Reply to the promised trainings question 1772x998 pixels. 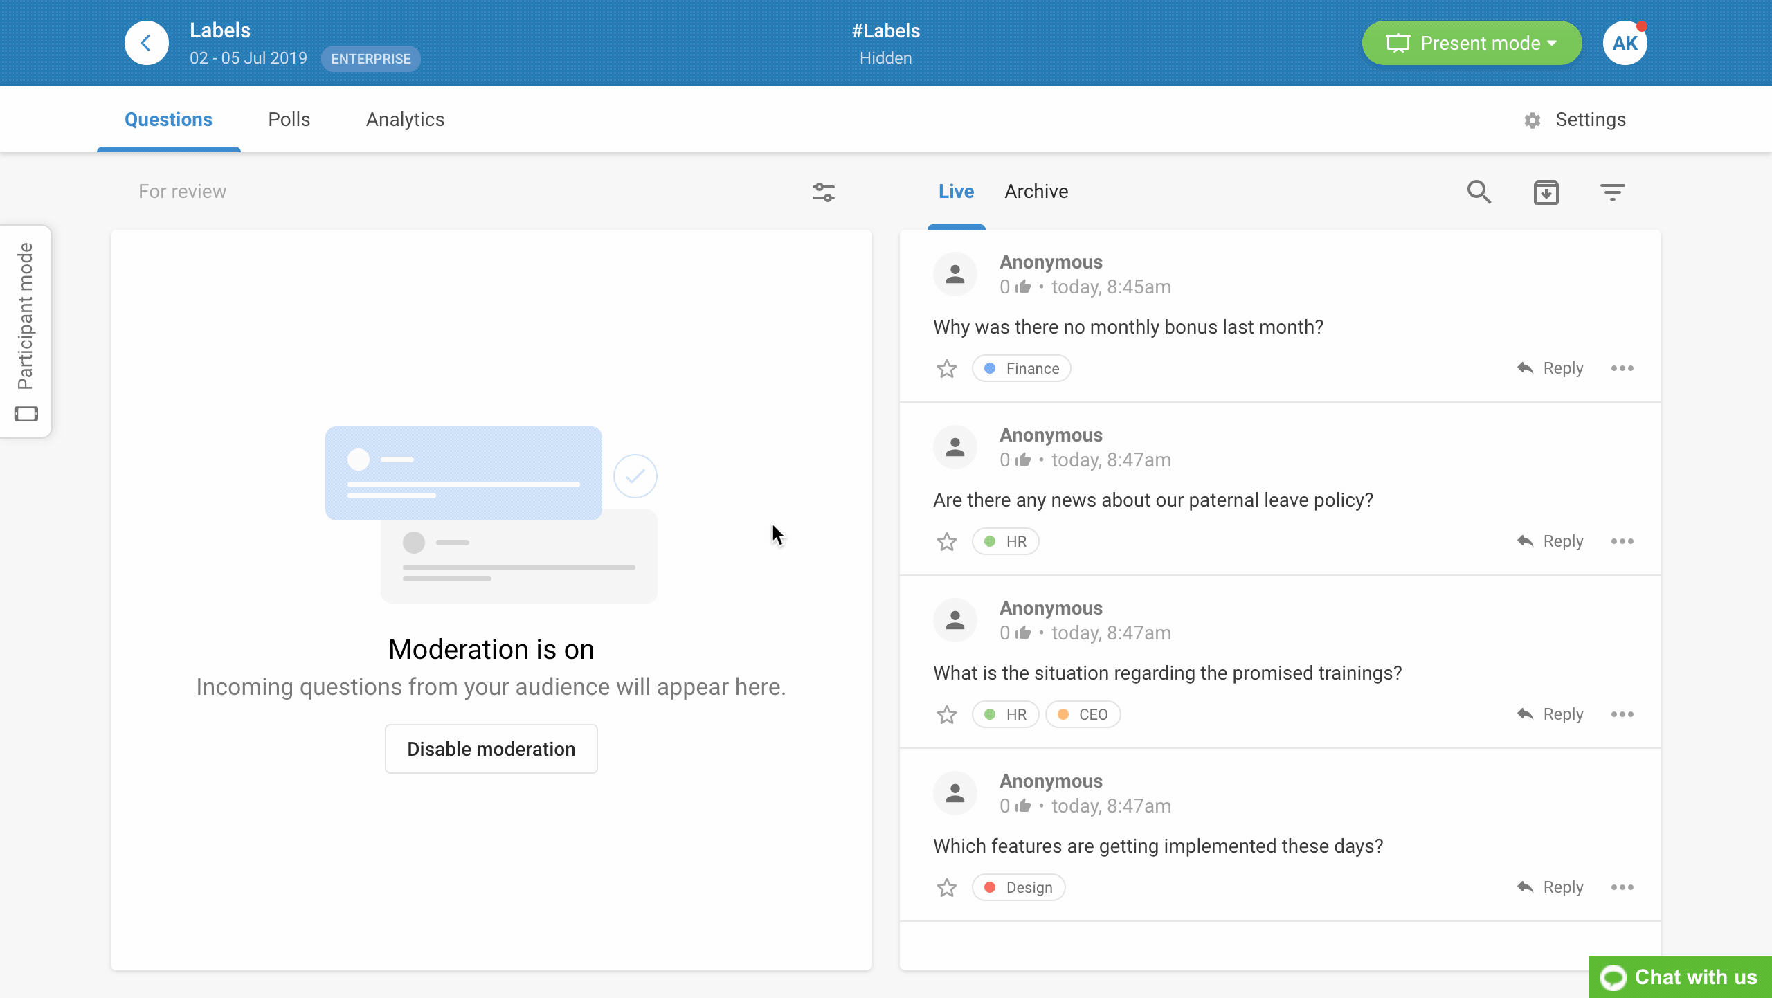coord(1550,714)
